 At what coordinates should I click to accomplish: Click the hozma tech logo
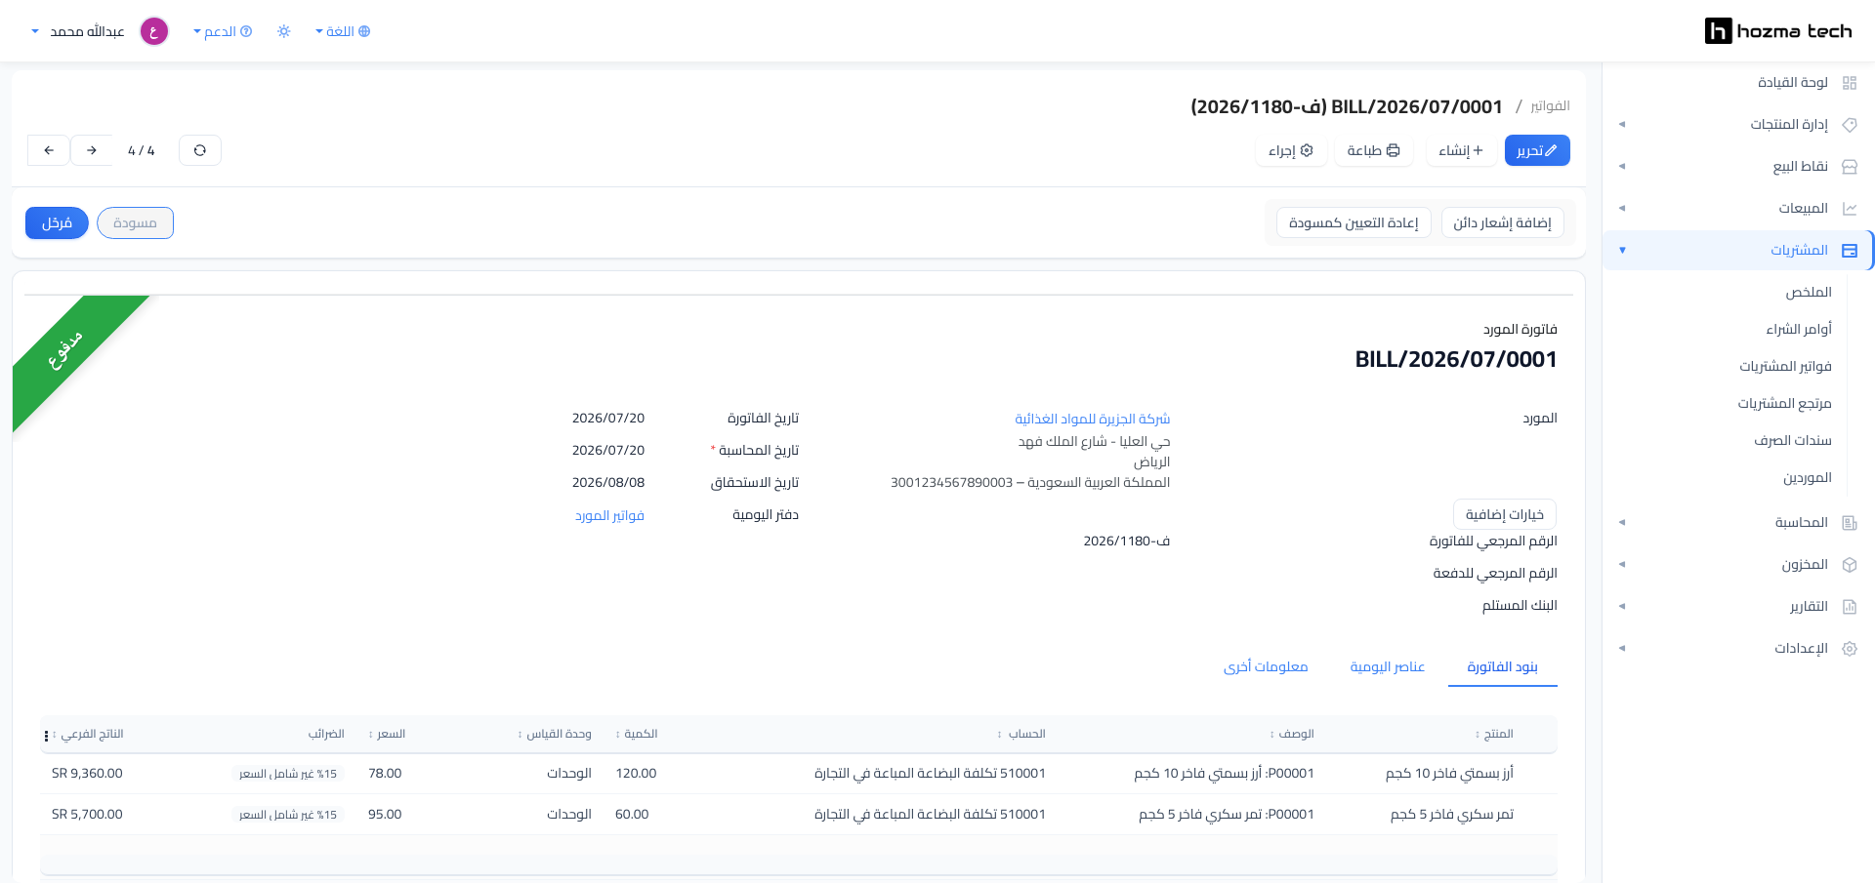[1778, 31]
